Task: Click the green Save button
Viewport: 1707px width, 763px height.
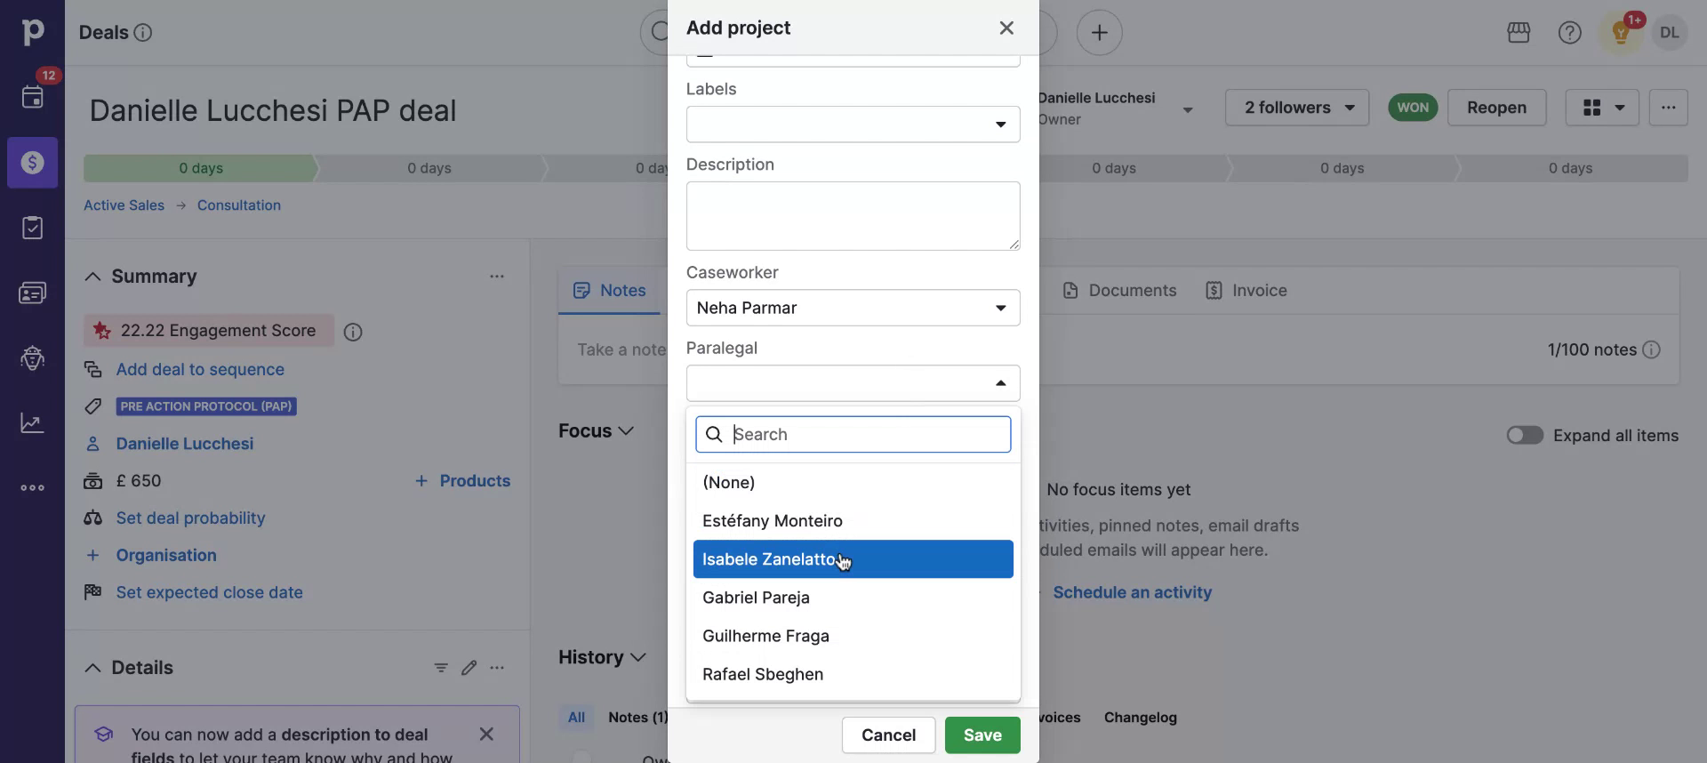Action: [x=982, y=735]
